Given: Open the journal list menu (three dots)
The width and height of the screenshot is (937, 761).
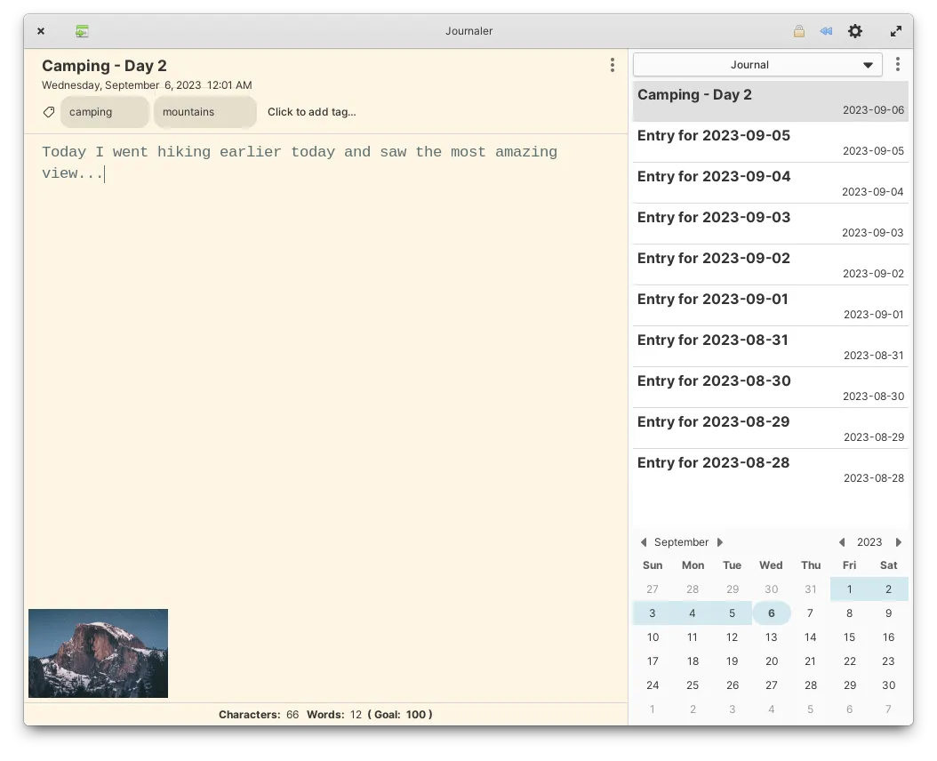Looking at the screenshot, I should (x=898, y=64).
